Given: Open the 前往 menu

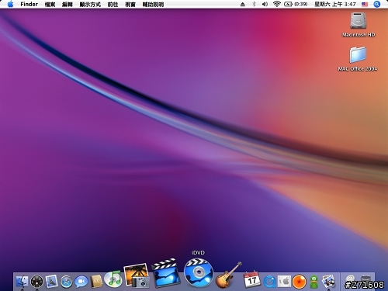Looking at the screenshot, I should coord(113,5).
